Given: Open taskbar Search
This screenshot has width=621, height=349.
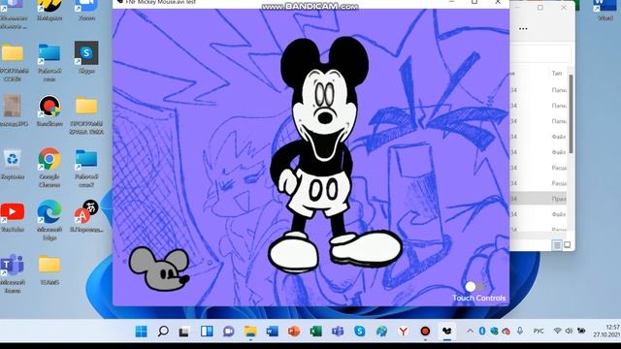Looking at the screenshot, I should pos(163,332).
